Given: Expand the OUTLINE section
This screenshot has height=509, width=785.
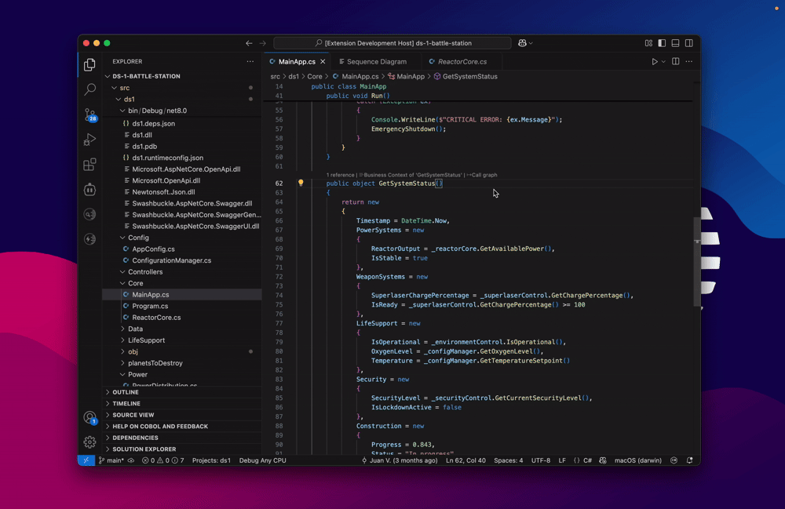Looking at the screenshot, I should pyautogui.click(x=126, y=392).
